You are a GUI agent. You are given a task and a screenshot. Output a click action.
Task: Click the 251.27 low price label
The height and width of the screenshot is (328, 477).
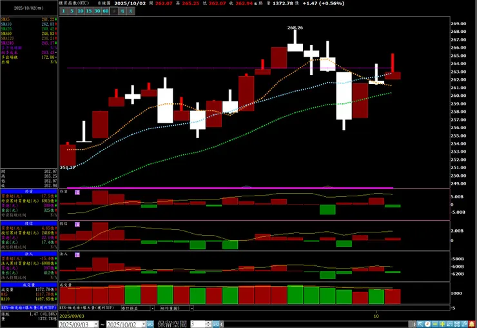(68, 167)
